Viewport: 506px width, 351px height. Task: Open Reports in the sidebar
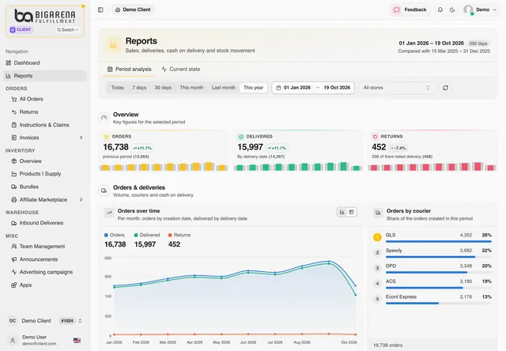click(45, 76)
